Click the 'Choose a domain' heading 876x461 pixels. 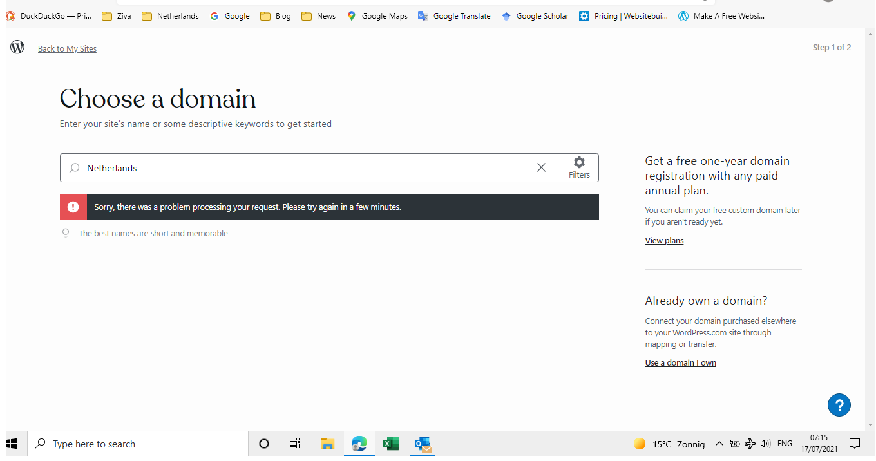click(x=158, y=99)
